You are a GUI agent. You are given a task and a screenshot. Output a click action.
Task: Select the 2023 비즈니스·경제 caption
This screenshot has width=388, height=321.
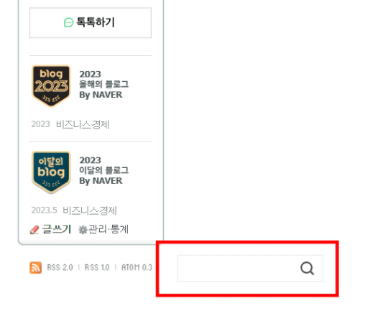[70, 124]
